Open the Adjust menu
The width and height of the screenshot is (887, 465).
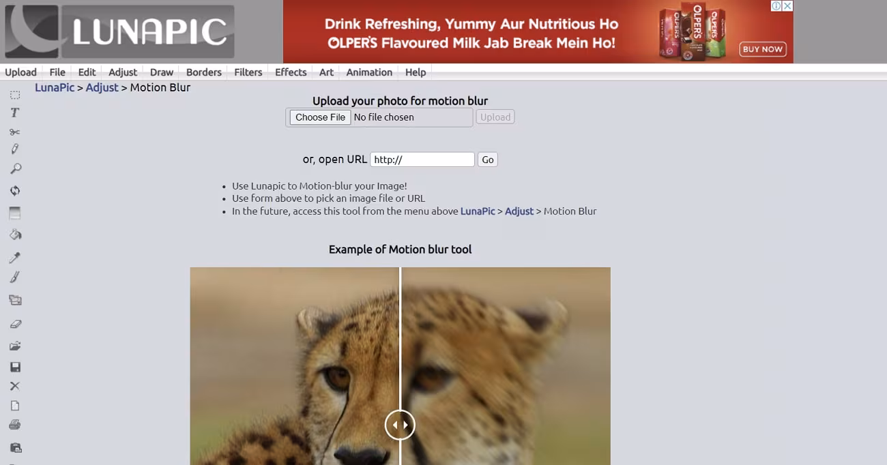[x=123, y=72]
